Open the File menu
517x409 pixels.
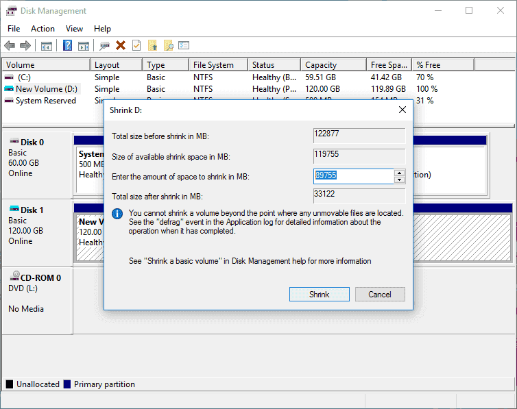14,29
